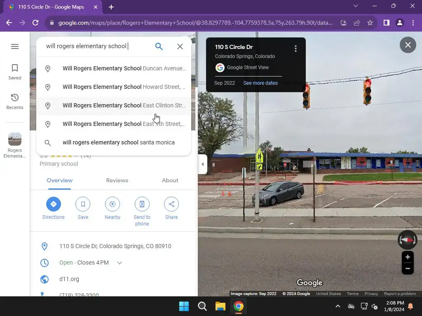422x316 pixels.
Task: Open the Rogers Elementary recent place thumbnail
Action: pos(15,145)
